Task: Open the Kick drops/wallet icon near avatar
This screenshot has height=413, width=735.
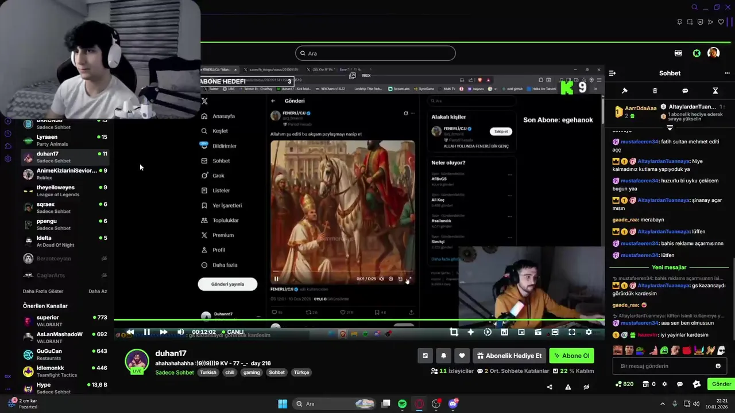Action: click(678, 53)
